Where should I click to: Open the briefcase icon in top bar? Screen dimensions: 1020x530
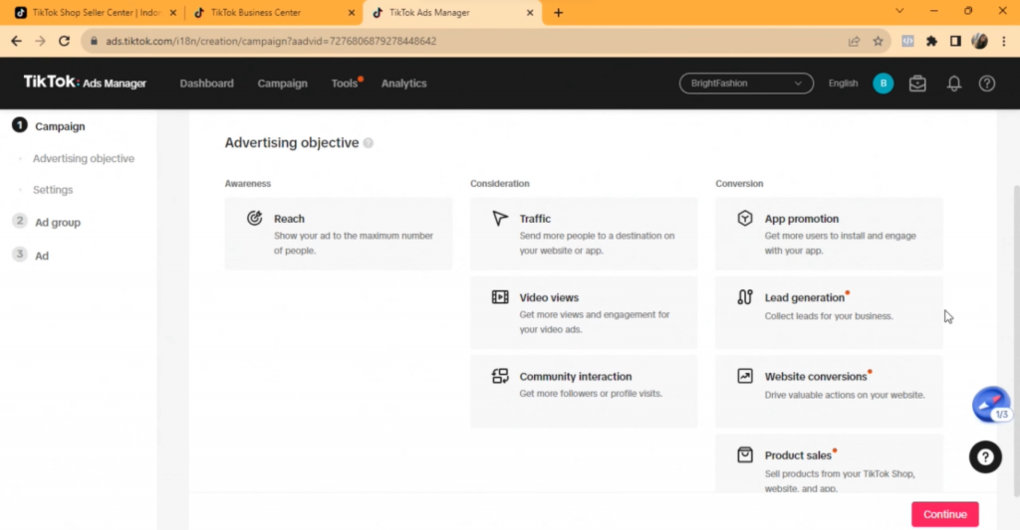click(917, 84)
